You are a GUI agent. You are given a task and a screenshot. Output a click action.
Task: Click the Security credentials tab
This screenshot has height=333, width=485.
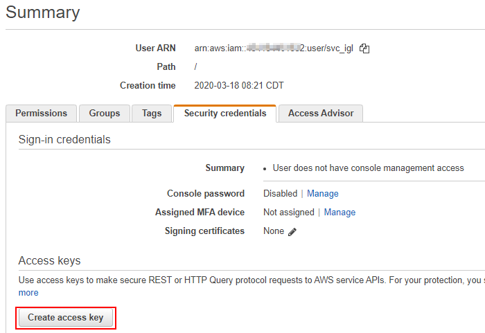tap(224, 114)
